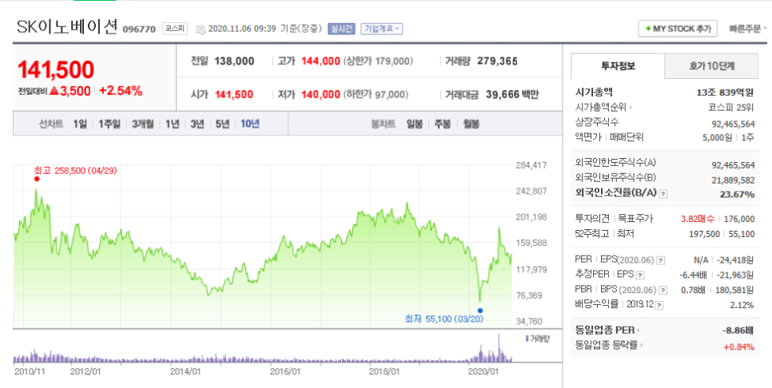Click the 시가 value 141,500
The image size is (772, 388).
[234, 94]
